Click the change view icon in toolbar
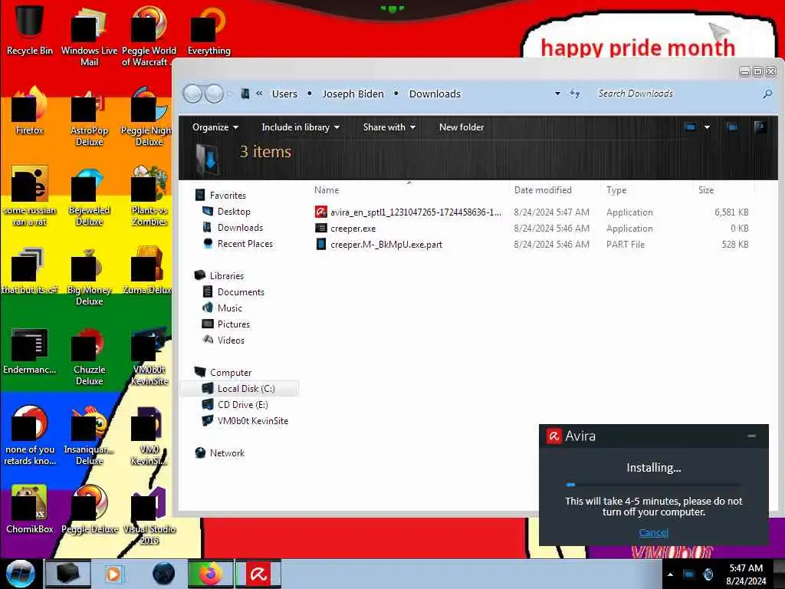The height and width of the screenshot is (589, 785). (691, 127)
